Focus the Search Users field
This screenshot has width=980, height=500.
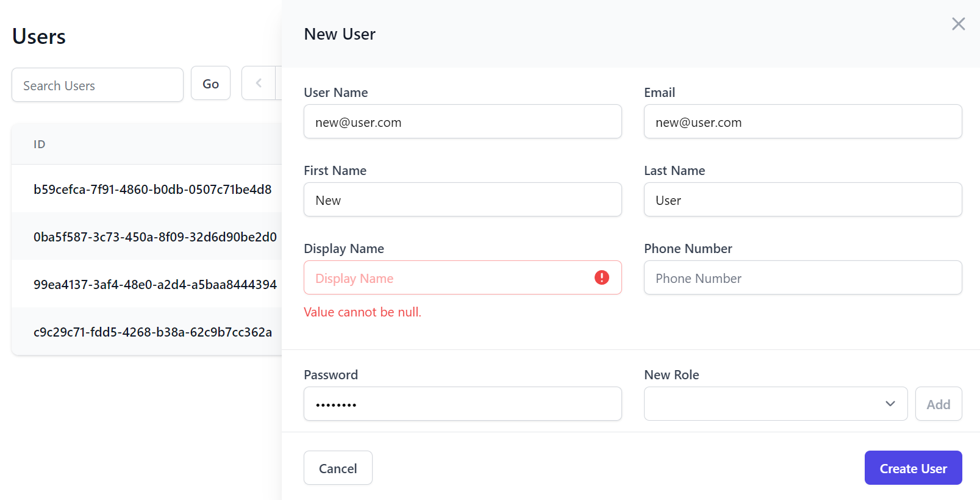(98, 85)
